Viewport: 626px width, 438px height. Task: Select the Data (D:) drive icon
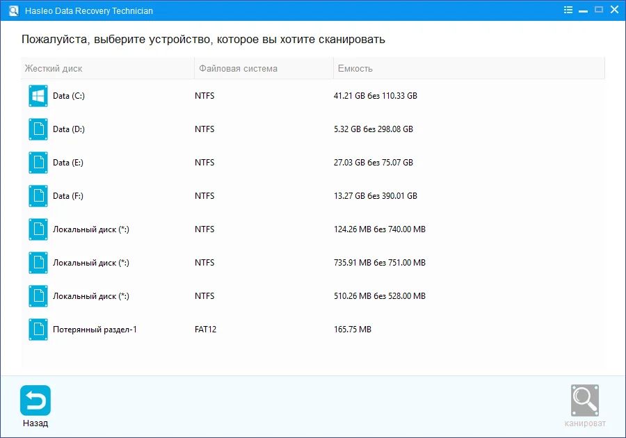click(x=38, y=129)
